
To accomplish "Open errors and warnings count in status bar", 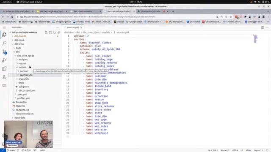I will click(26, 150).
